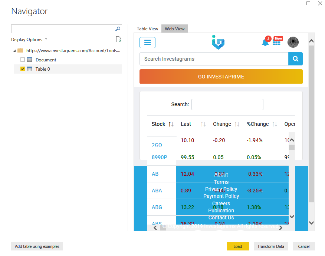Open the notifications bell icon

[265, 43]
